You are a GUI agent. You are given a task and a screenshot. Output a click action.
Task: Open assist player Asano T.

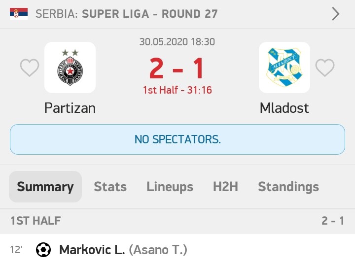(158, 250)
